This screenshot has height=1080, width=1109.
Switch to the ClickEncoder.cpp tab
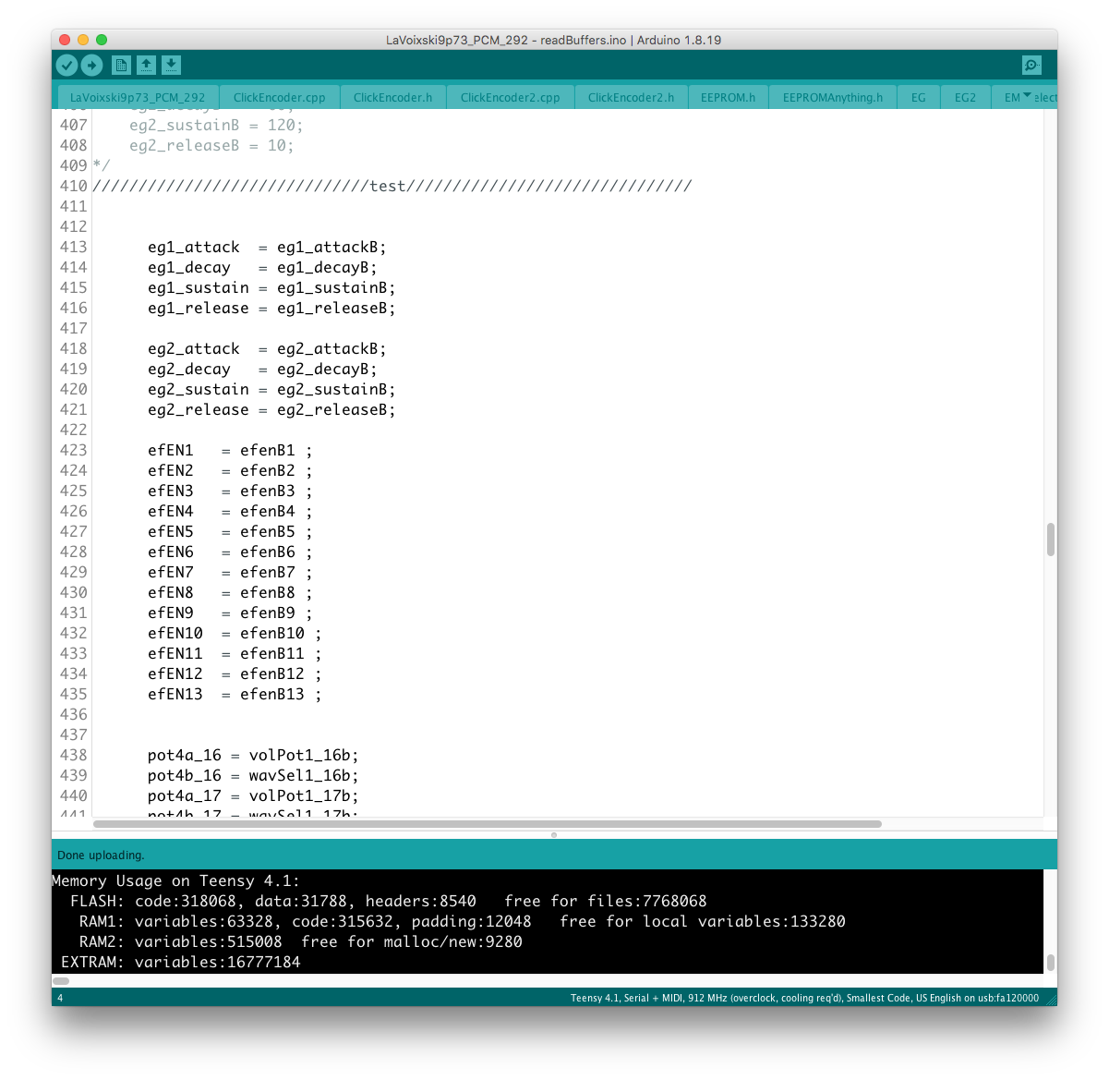[x=279, y=97]
